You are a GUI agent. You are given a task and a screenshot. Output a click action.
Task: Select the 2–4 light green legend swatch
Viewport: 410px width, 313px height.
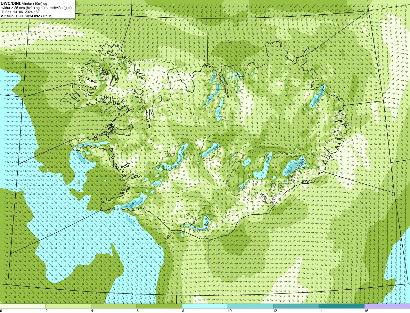[68, 306]
